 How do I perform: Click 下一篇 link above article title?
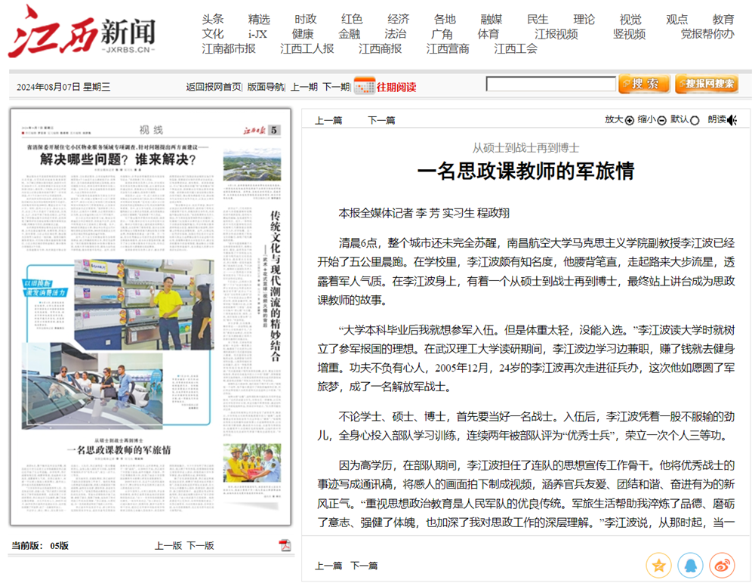[x=381, y=120]
